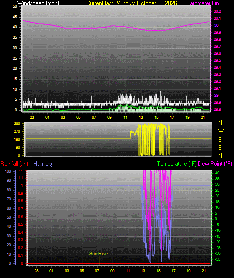Click the 0.8 rainfall axis value

(x=20, y=201)
